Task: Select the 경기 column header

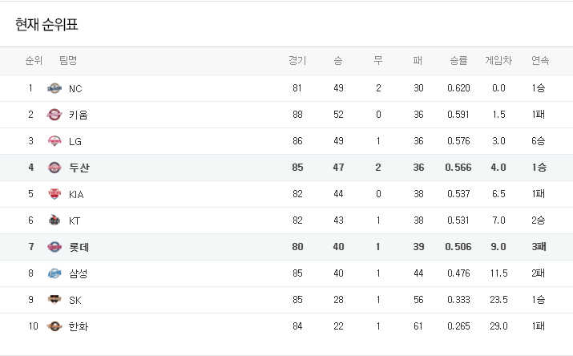Action: 297,60
